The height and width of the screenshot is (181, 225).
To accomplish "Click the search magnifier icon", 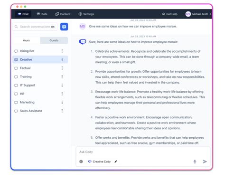I will (16, 27).
